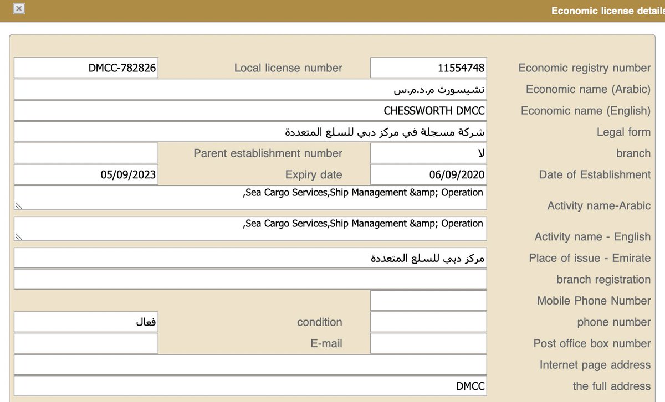Viewport: 665px width, 402px height.
Task: Click the 'Economic name (Arabic)' label
Action: coord(589,89)
